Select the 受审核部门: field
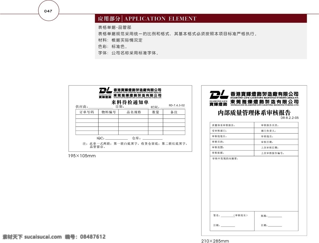This screenshot has width=319, height=243. [232, 131]
